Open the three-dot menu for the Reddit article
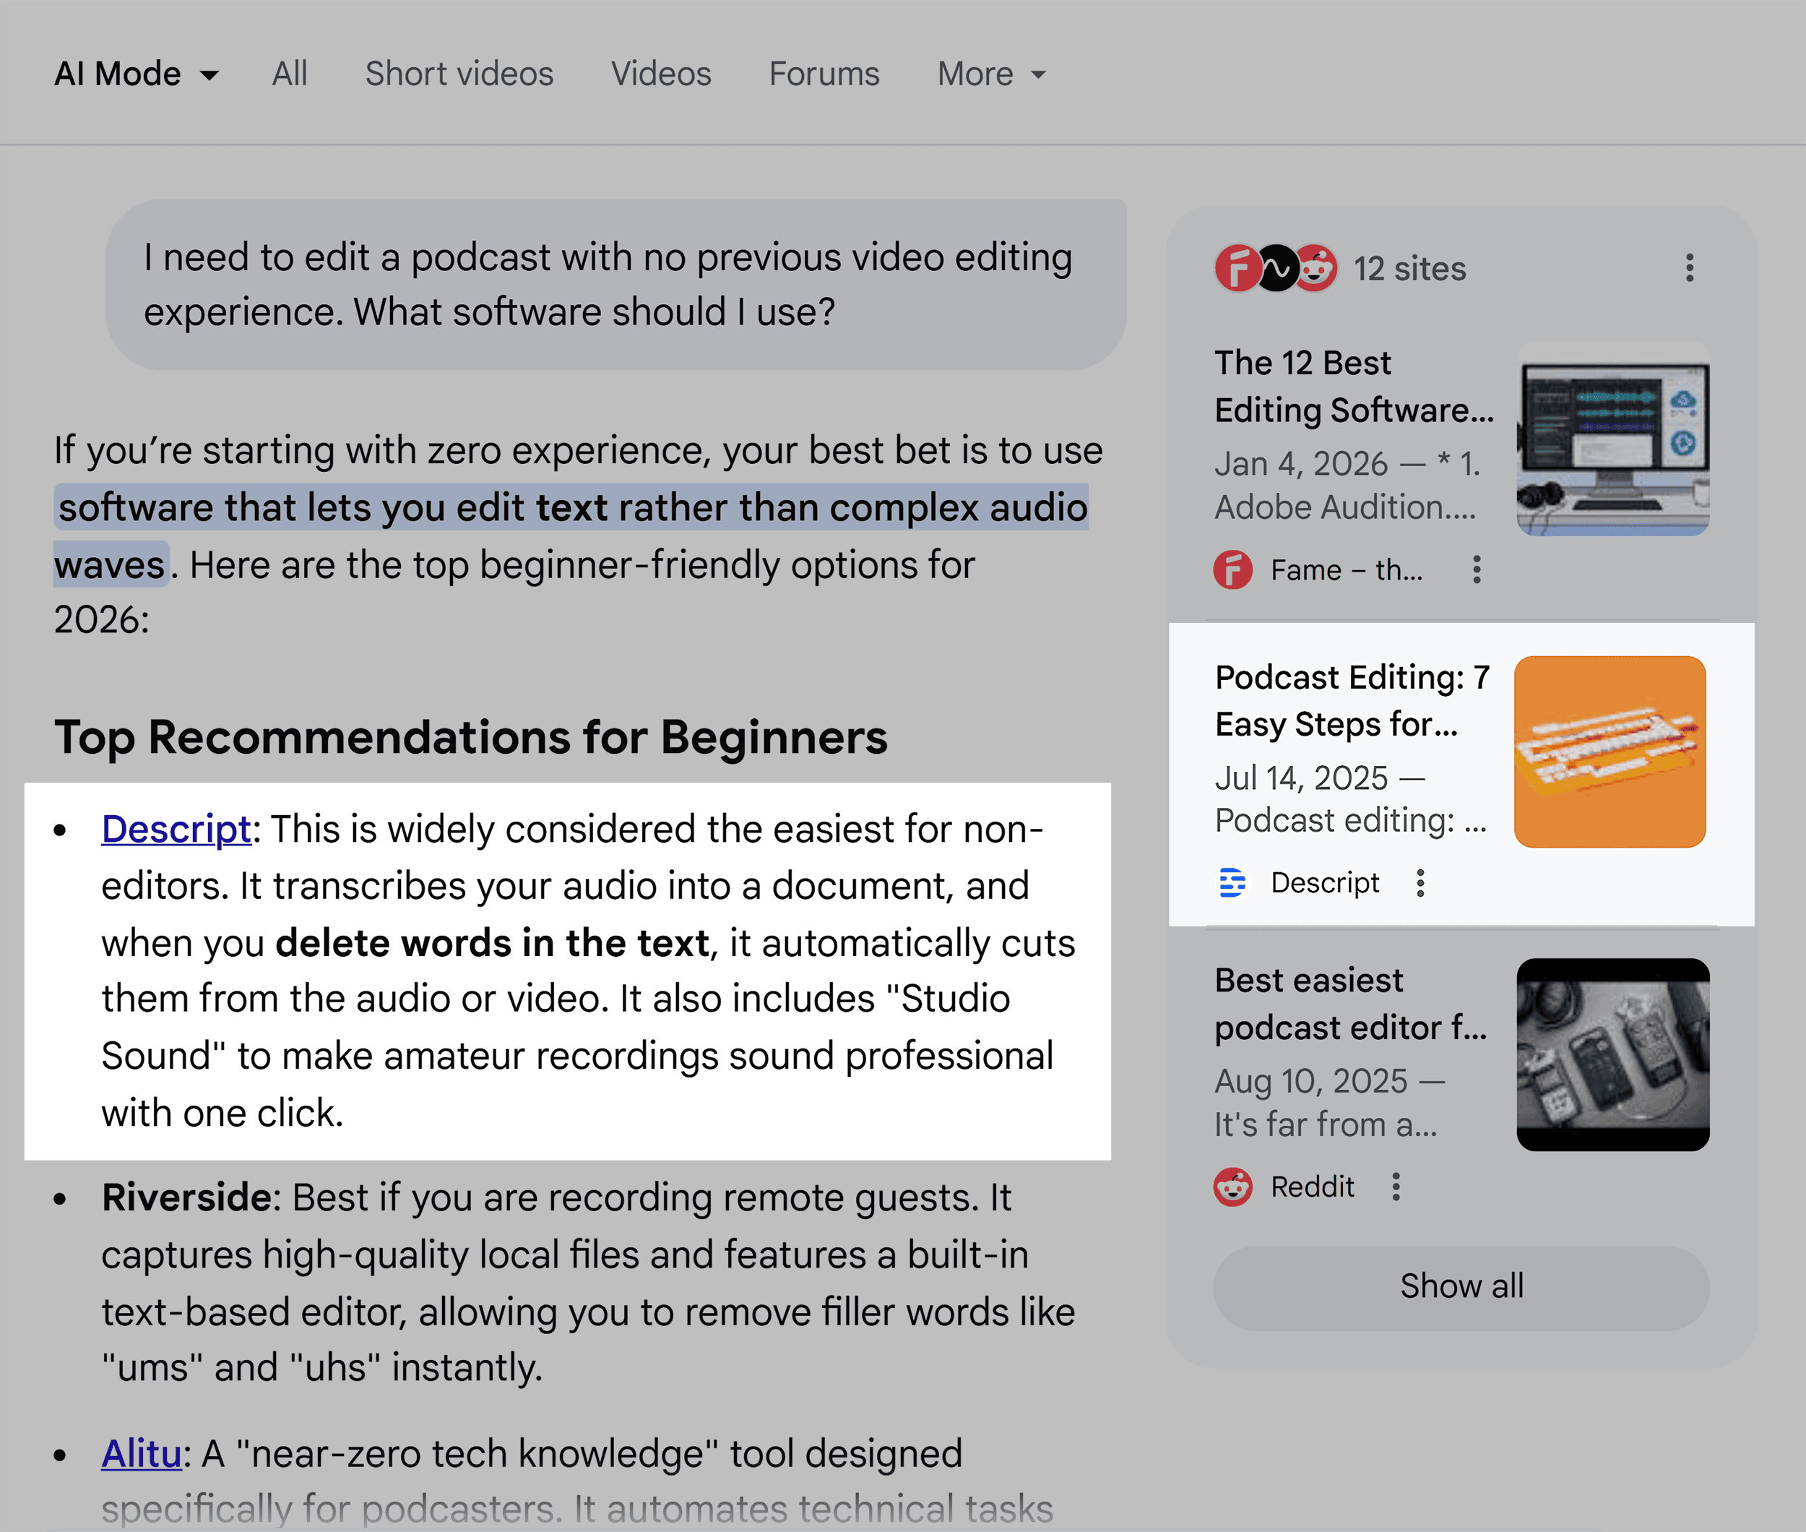Image resolution: width=1806 pixels, height=1532 pixels. pos(1395,1187)
